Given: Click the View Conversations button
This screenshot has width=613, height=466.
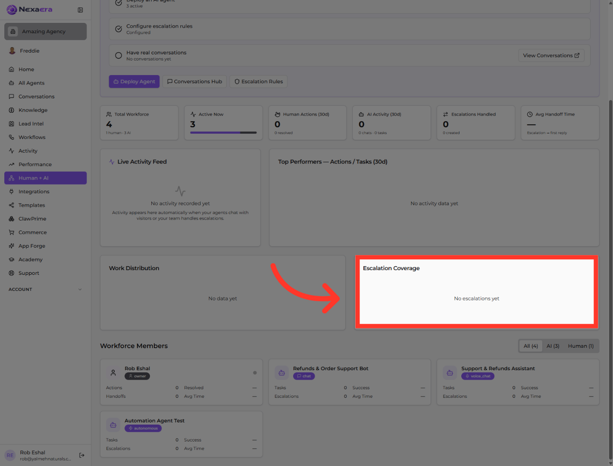Looking at the screenshot, I should [551, 56].
